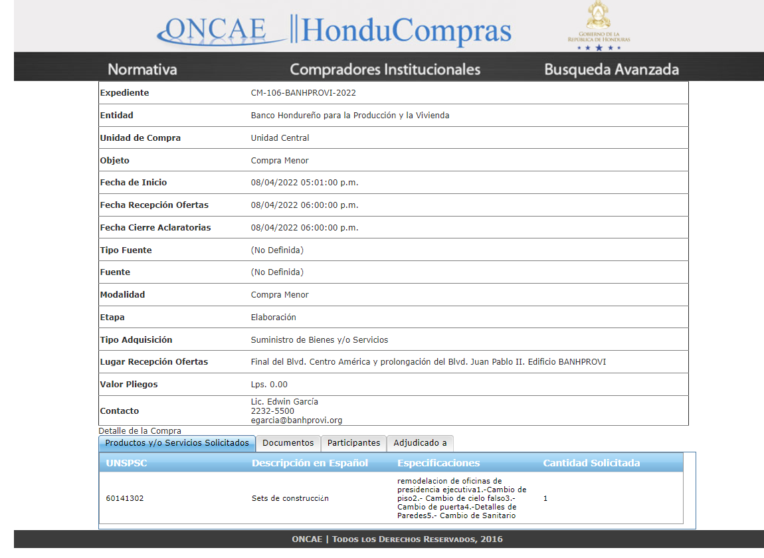Screen dimensions: 764x558
Task: Click Cantidad Solicitada column header
Action: [591, 463]
